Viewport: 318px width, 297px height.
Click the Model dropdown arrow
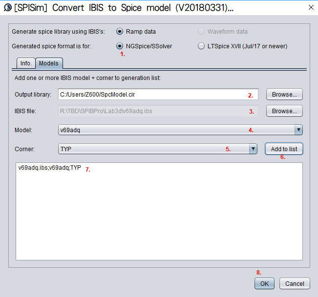click(298, 130)
